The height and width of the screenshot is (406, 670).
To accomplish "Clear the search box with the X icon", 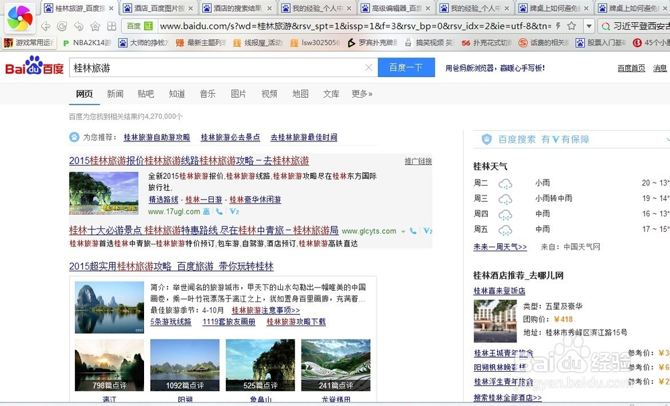I will 368,68.
